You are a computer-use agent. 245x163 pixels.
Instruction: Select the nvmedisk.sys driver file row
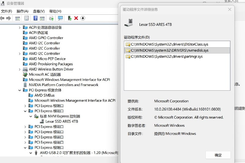[x=177, y=50]
